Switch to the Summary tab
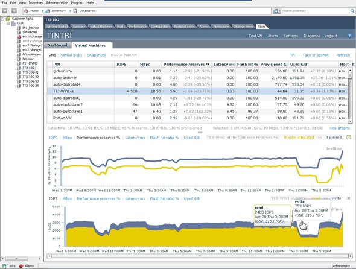356x269 pixels. pos(78,27)
